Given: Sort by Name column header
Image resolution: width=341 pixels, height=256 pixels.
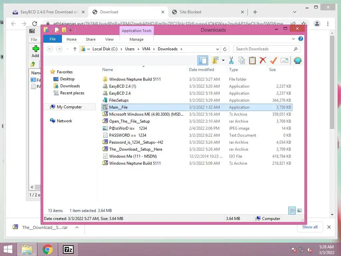Looking at the screenshot, I should 144,70.
